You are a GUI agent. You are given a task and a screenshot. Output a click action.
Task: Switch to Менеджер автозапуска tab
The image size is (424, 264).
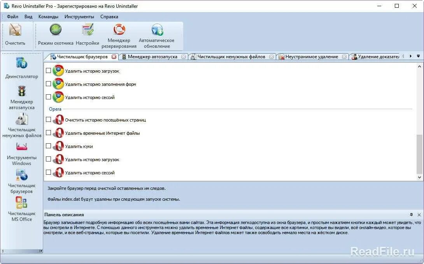click(152, 57)
